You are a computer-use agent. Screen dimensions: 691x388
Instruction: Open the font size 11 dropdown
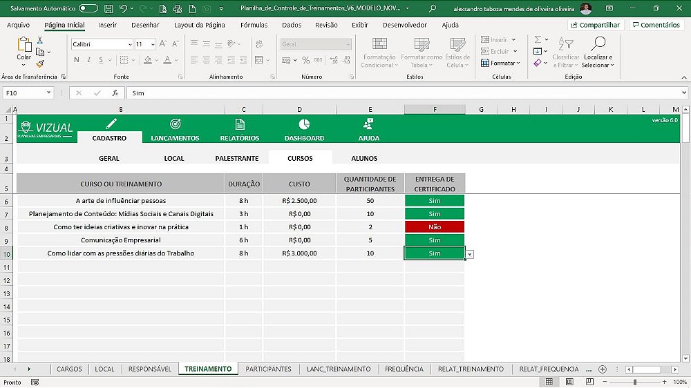153,44
